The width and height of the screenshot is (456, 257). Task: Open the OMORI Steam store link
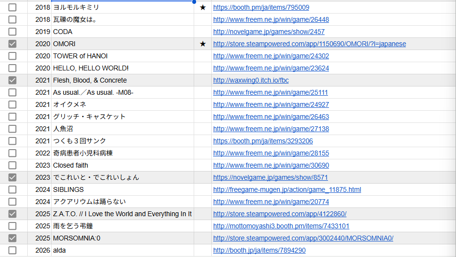(x=310, y=44)
